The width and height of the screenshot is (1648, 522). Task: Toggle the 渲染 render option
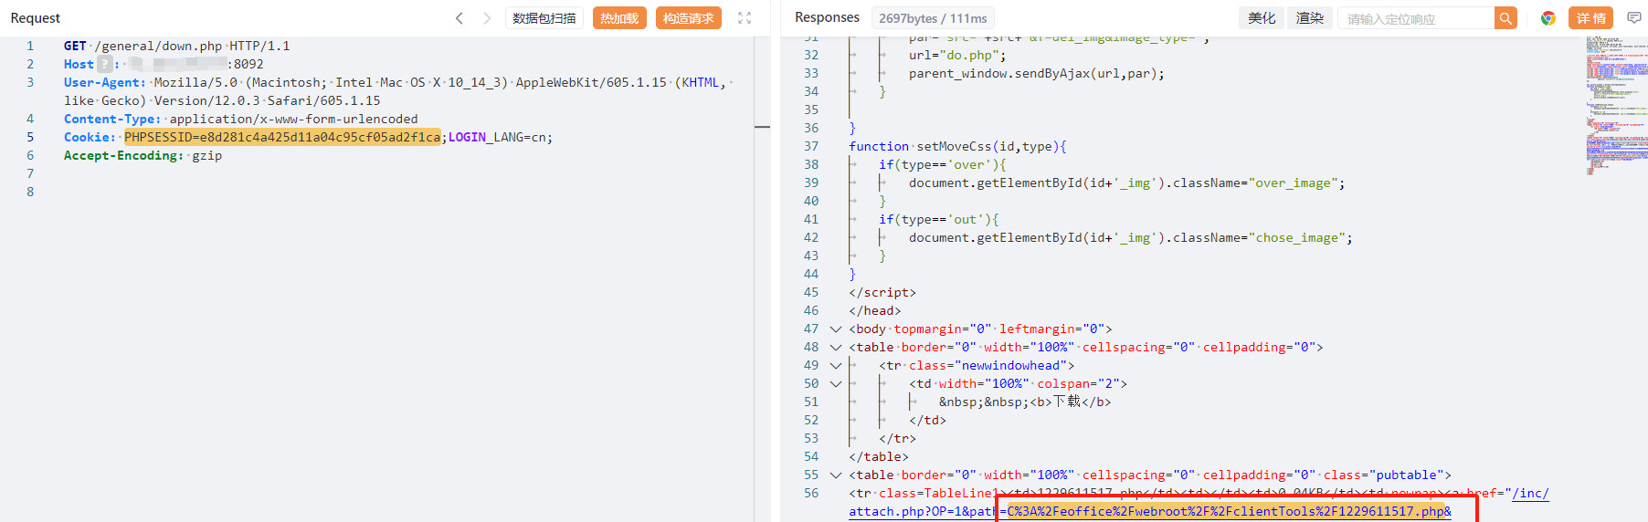[1310, 18]
